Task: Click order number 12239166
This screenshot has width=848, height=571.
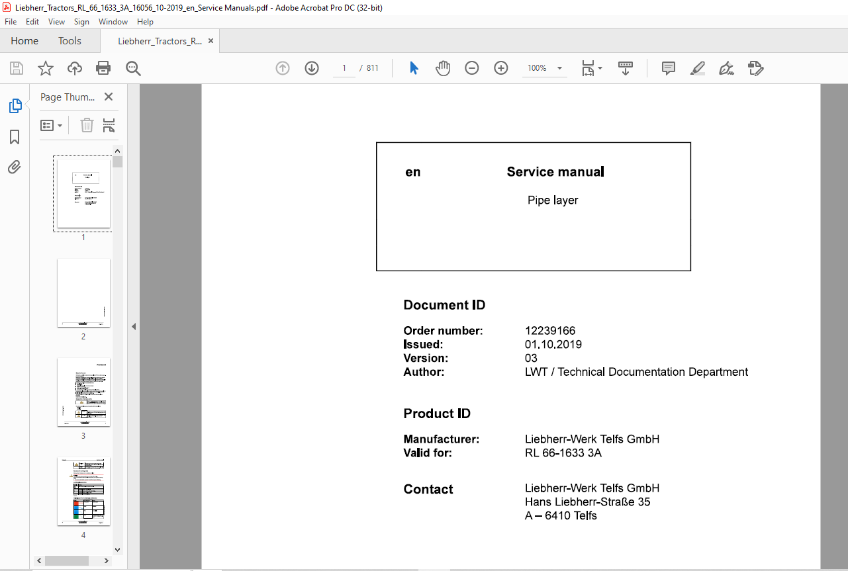Action: point(550,331)
